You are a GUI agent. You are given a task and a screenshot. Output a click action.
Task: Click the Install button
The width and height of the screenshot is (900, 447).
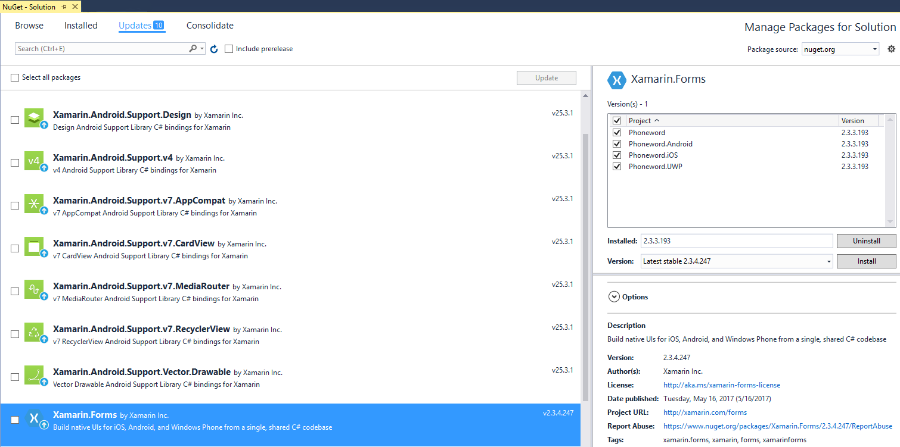866,261
